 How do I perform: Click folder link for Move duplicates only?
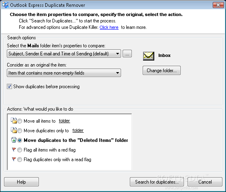[78, 130]
